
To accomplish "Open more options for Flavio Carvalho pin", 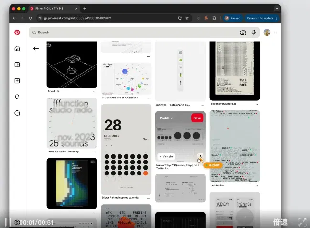I will pyautogui.click(x=94, y=152).
